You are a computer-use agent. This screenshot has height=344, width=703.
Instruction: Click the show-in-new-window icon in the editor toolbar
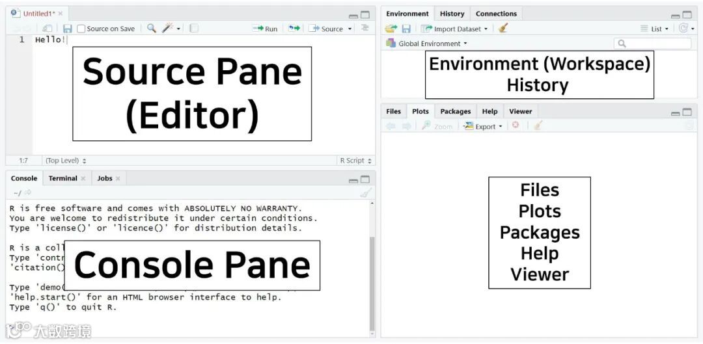(48, 29)
